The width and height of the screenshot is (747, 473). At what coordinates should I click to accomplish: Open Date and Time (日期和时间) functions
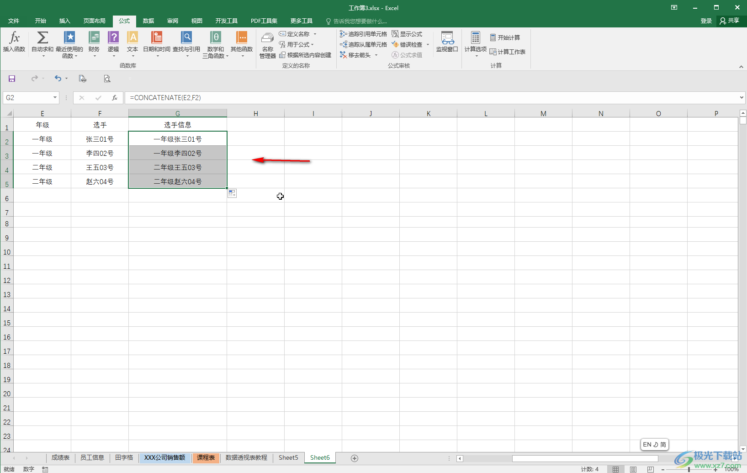point(157,44)
